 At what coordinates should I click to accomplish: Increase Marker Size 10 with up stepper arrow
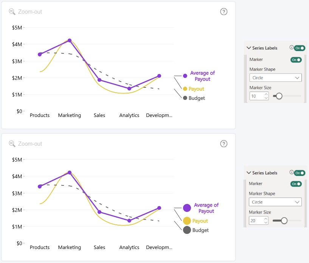point(266,94)
